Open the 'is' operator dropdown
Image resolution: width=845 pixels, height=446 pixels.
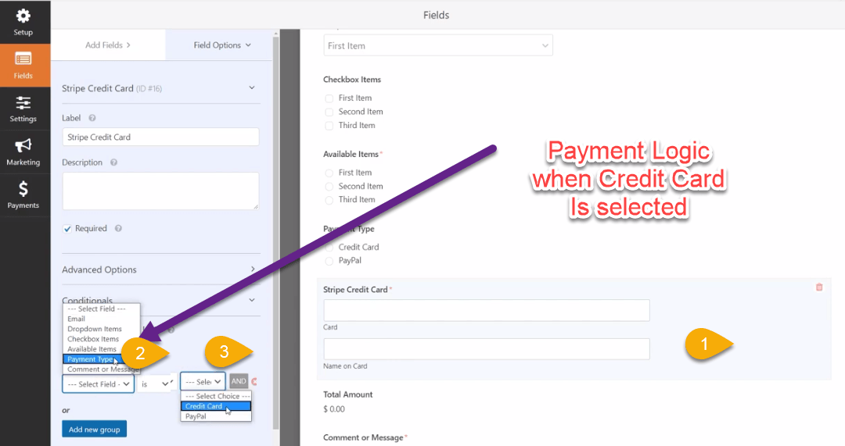(x=156, y=384)
